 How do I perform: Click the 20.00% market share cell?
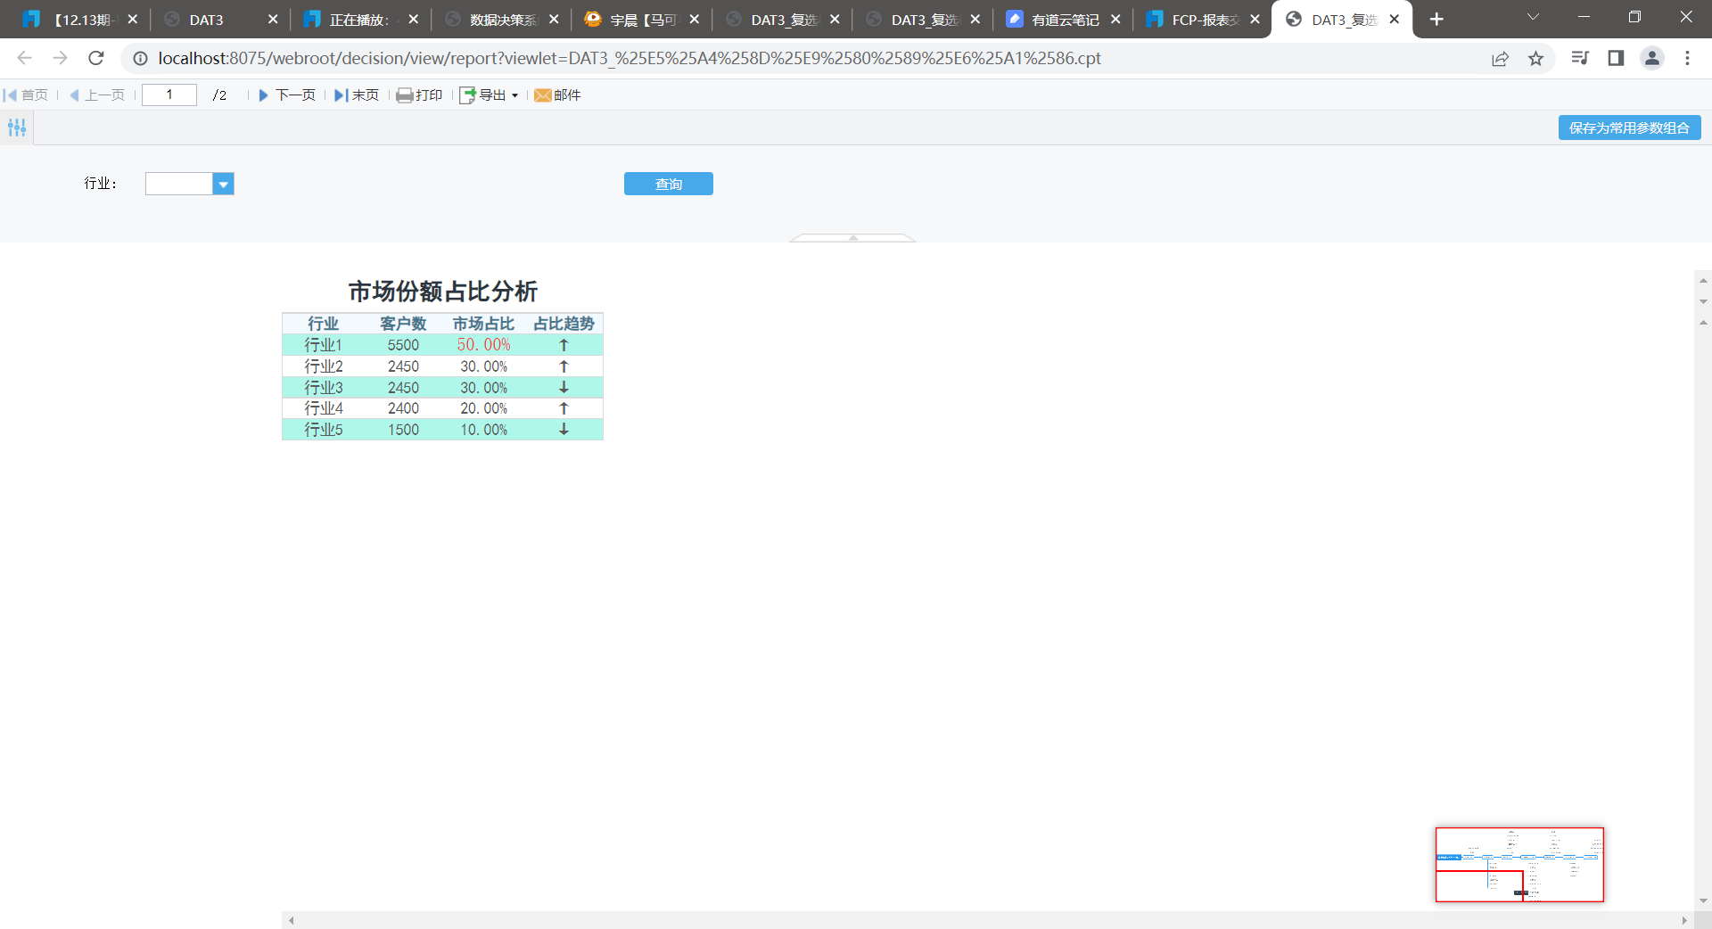(483, 408)
